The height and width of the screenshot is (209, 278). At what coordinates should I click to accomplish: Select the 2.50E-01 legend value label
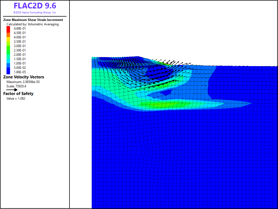20,50
